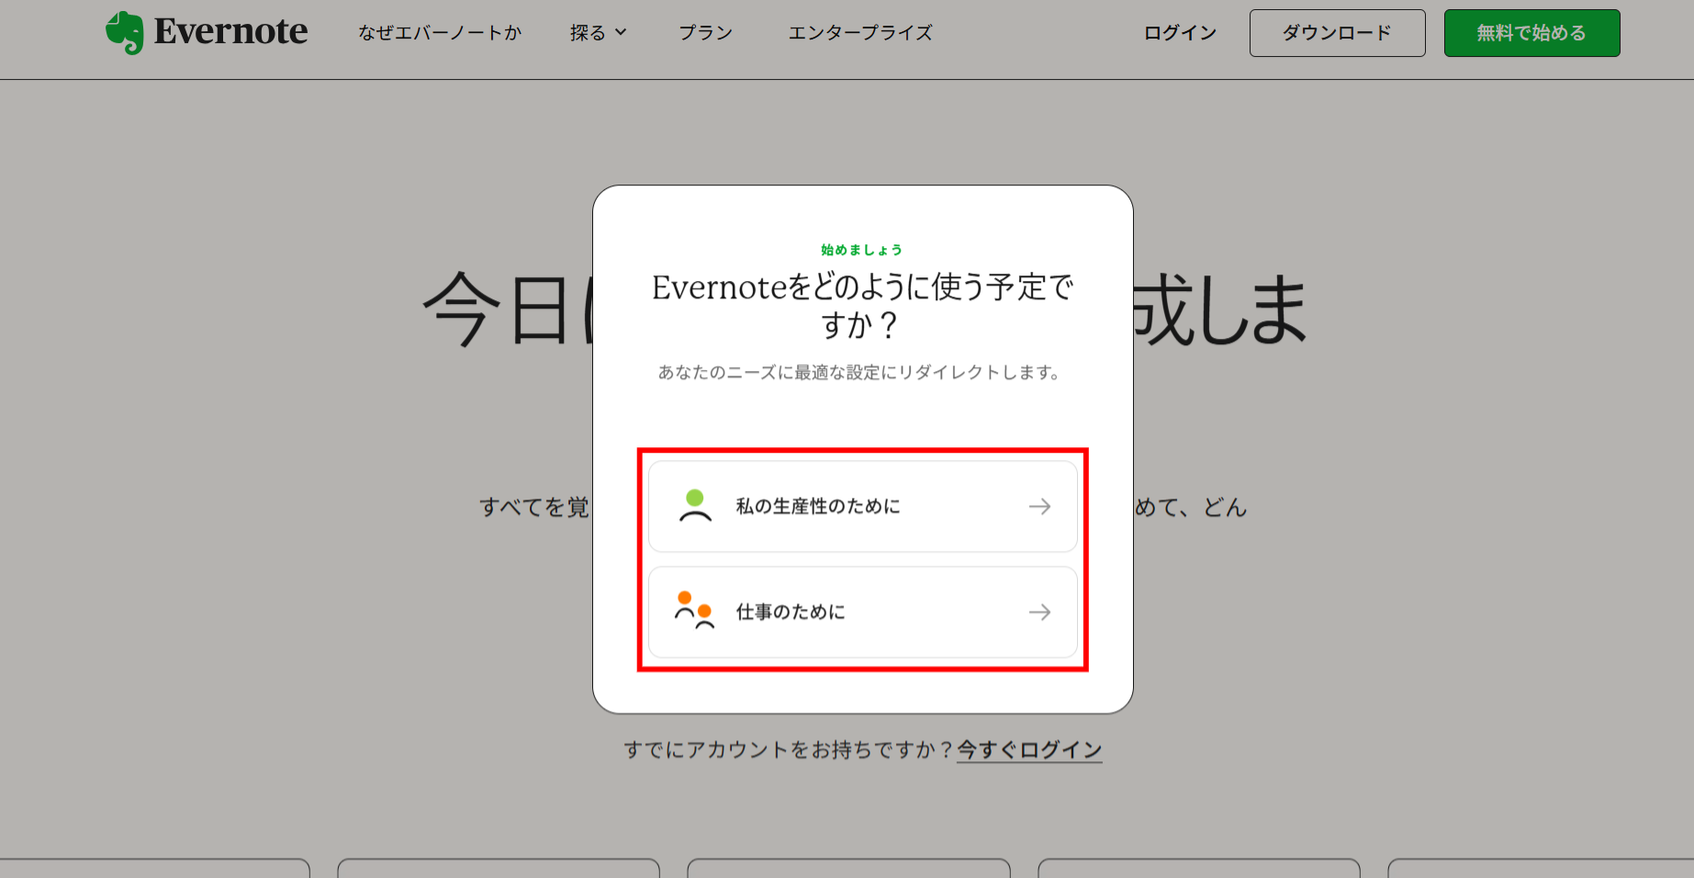Choose 私の生産性のために as usage type
Image resolution: width=1694 pixels, height=878 pixels.
pos(816,506)
